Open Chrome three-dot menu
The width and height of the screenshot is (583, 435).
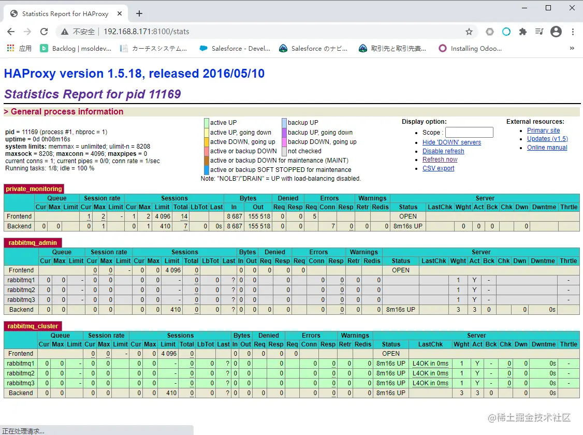(x=573, y=32)
